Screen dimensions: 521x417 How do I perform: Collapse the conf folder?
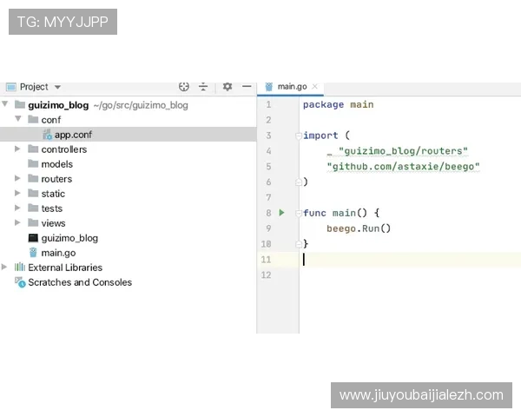tap(18, 119)
